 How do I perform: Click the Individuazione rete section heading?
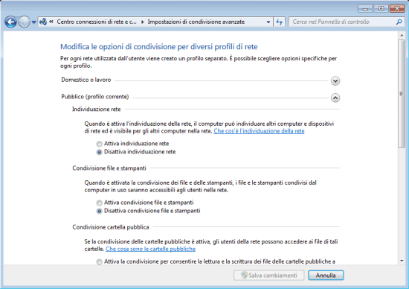click(x=96, y=109)
